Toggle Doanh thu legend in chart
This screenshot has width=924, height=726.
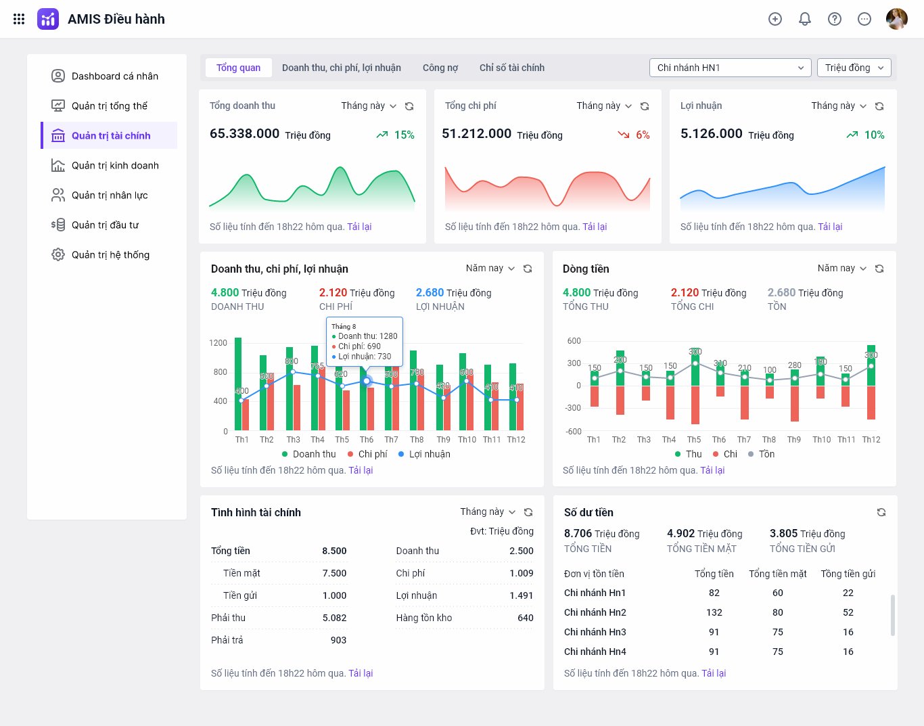coord(309,454)
